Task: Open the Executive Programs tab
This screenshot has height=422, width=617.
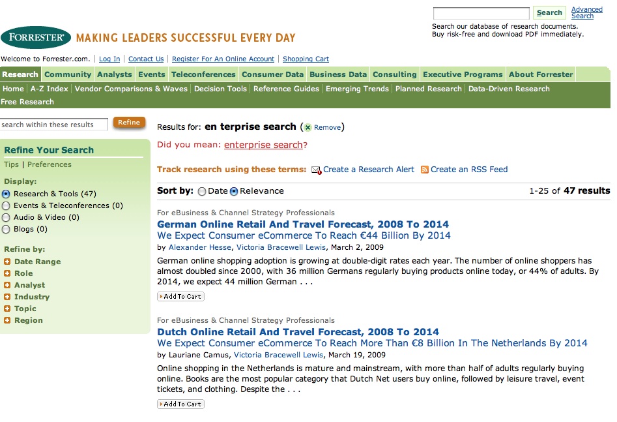Action: point(463,74)
